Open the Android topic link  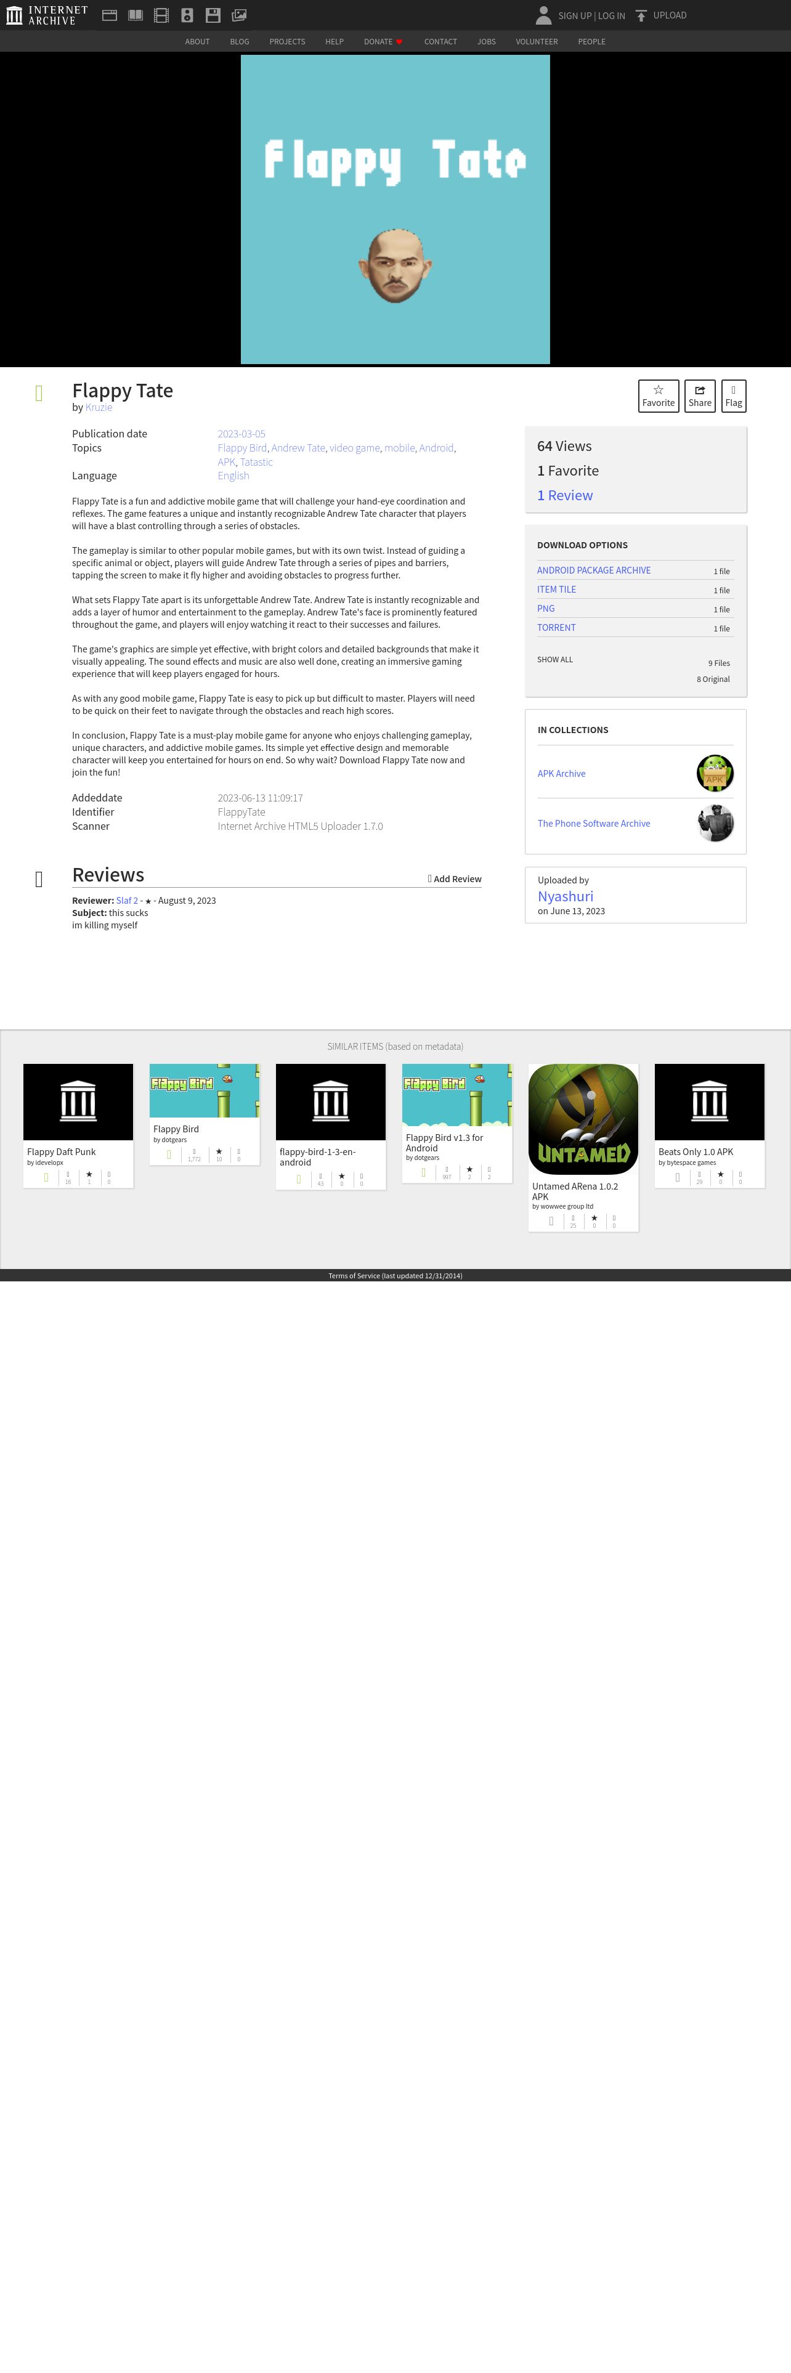point(437,448)
